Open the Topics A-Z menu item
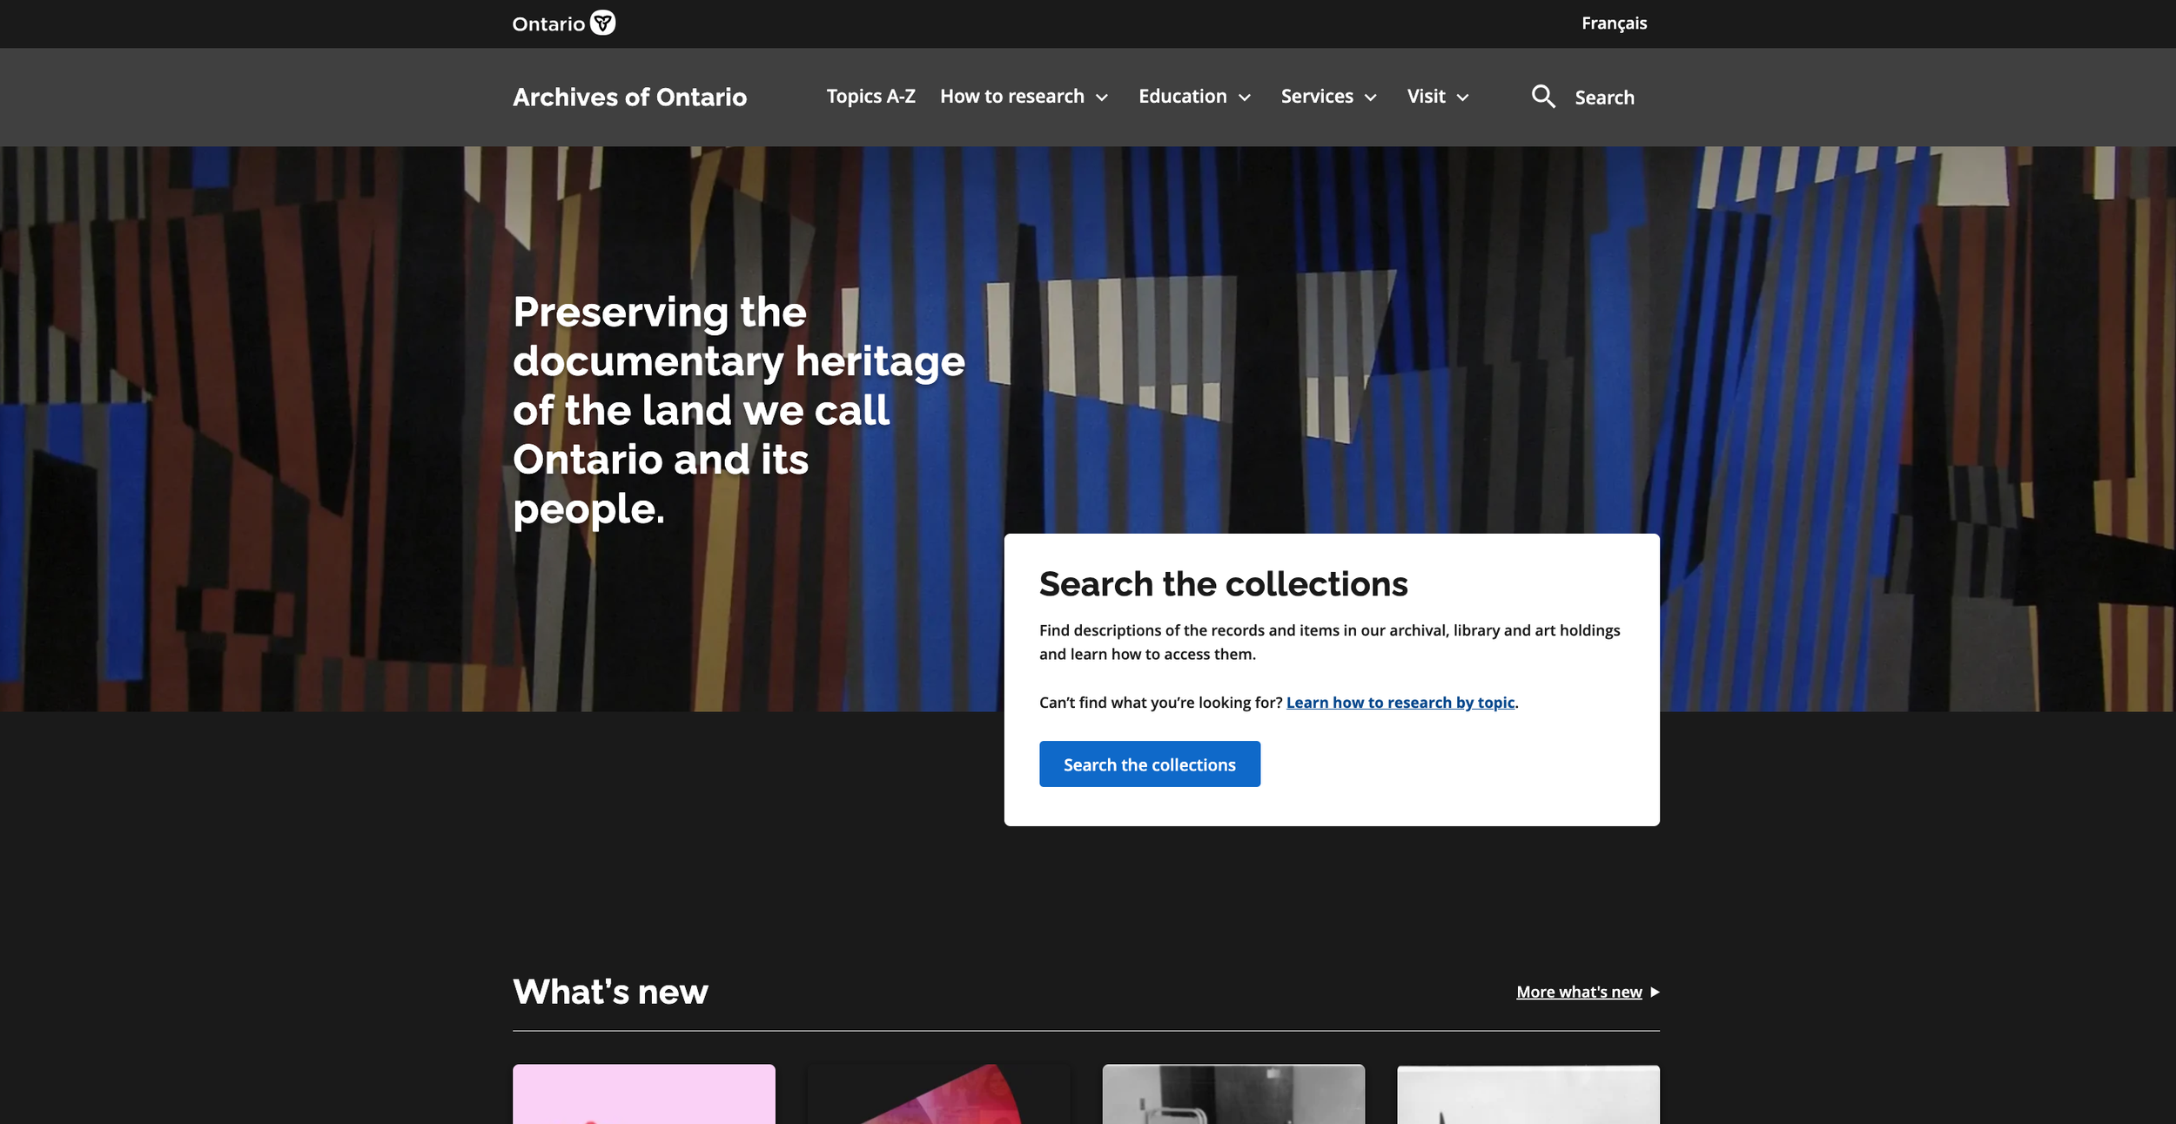Image resolution: width=2176 pixels, height=1124 pixels. pos(870,96)
